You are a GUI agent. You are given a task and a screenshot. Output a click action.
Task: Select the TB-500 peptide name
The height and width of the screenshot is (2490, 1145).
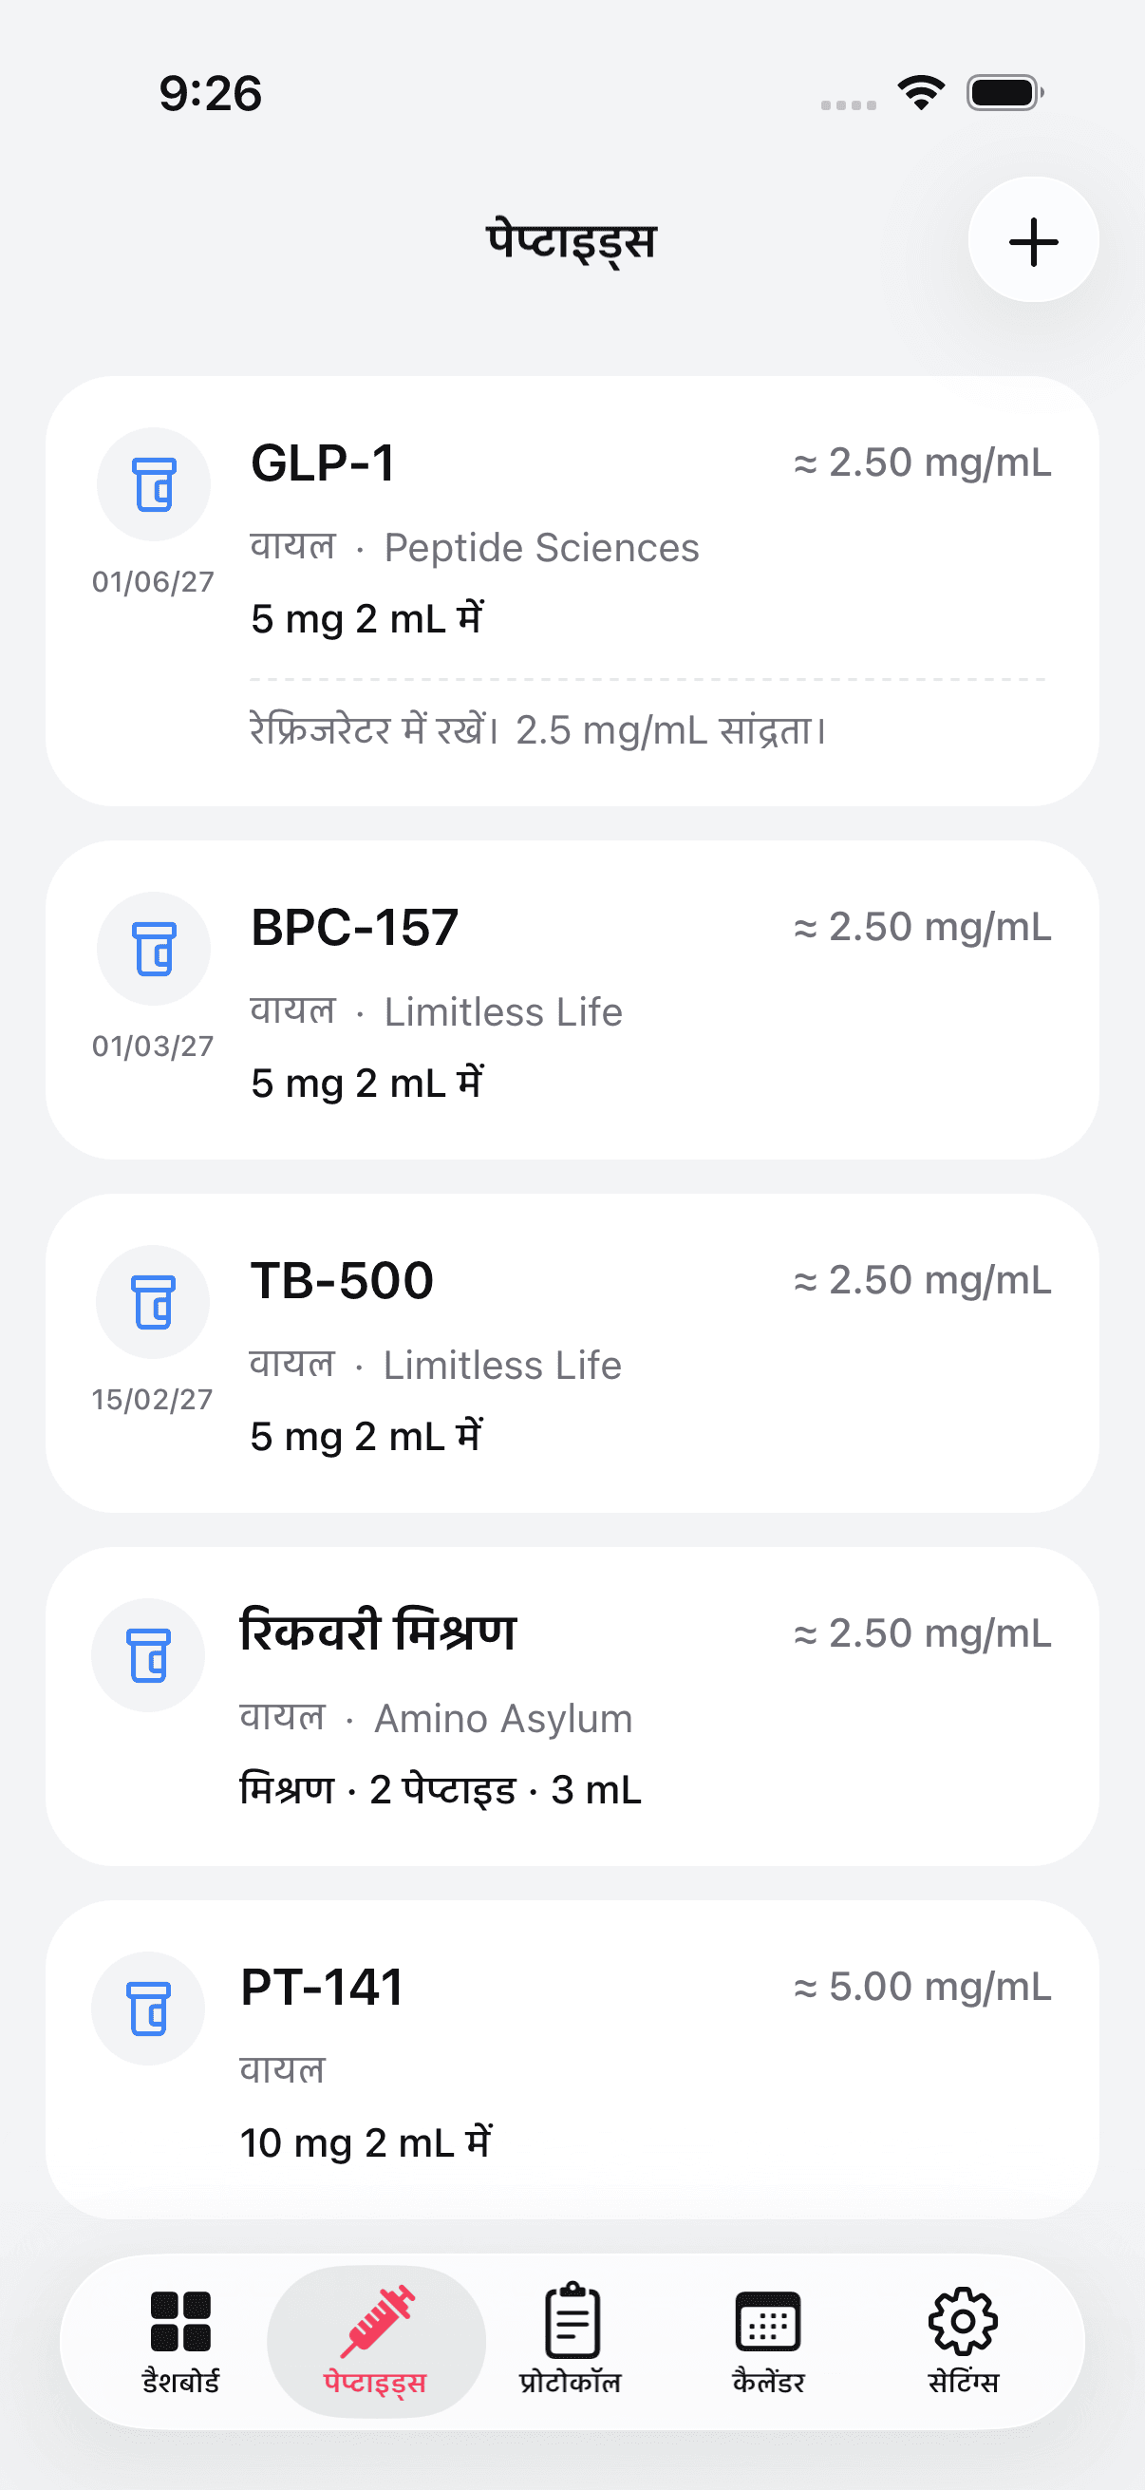coord(342,1281)
